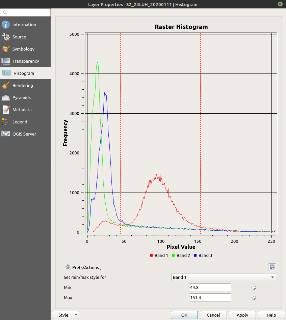Click the red dashed minimum marker on the histogram

(x=120, y=135)
